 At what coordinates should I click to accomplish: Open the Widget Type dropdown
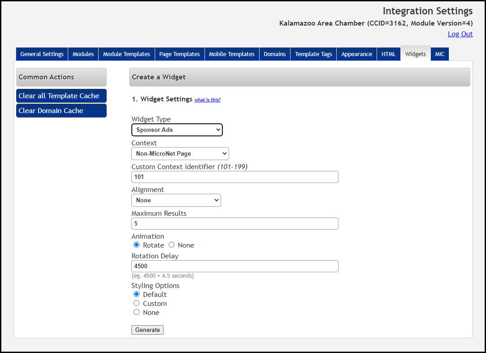(177, 130)
